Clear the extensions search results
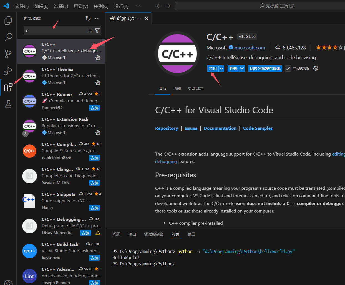The image size is (345, 285). click(x=89, y=31)
